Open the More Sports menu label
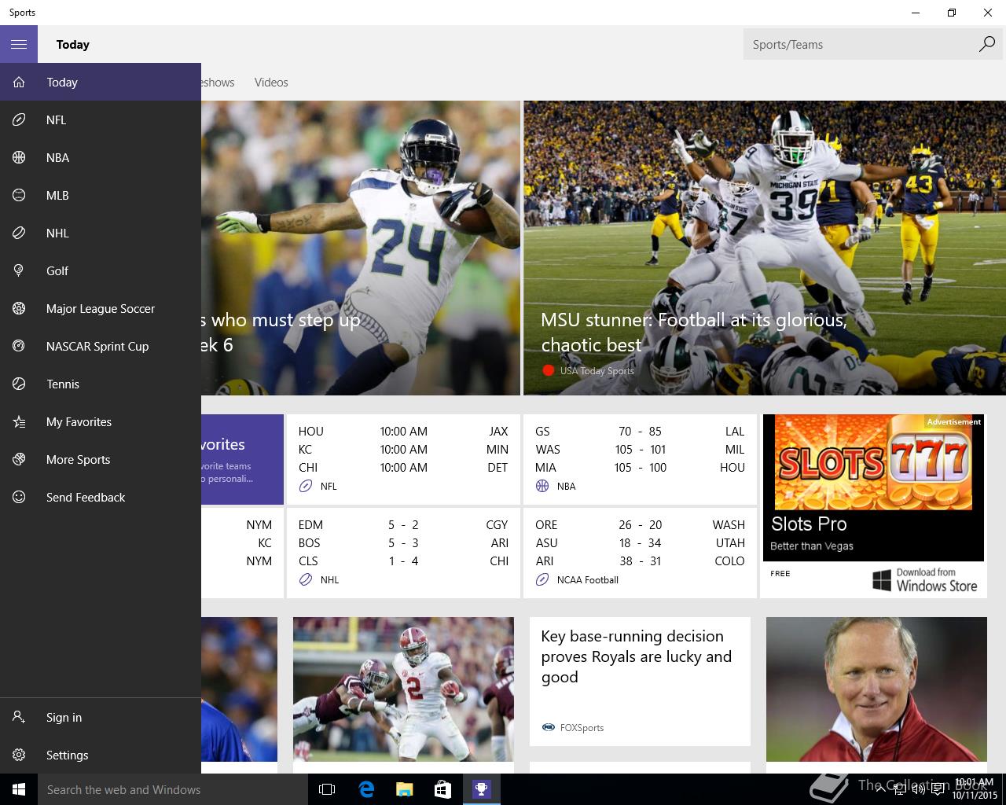The image size is (1006, 805). point(78,460)
